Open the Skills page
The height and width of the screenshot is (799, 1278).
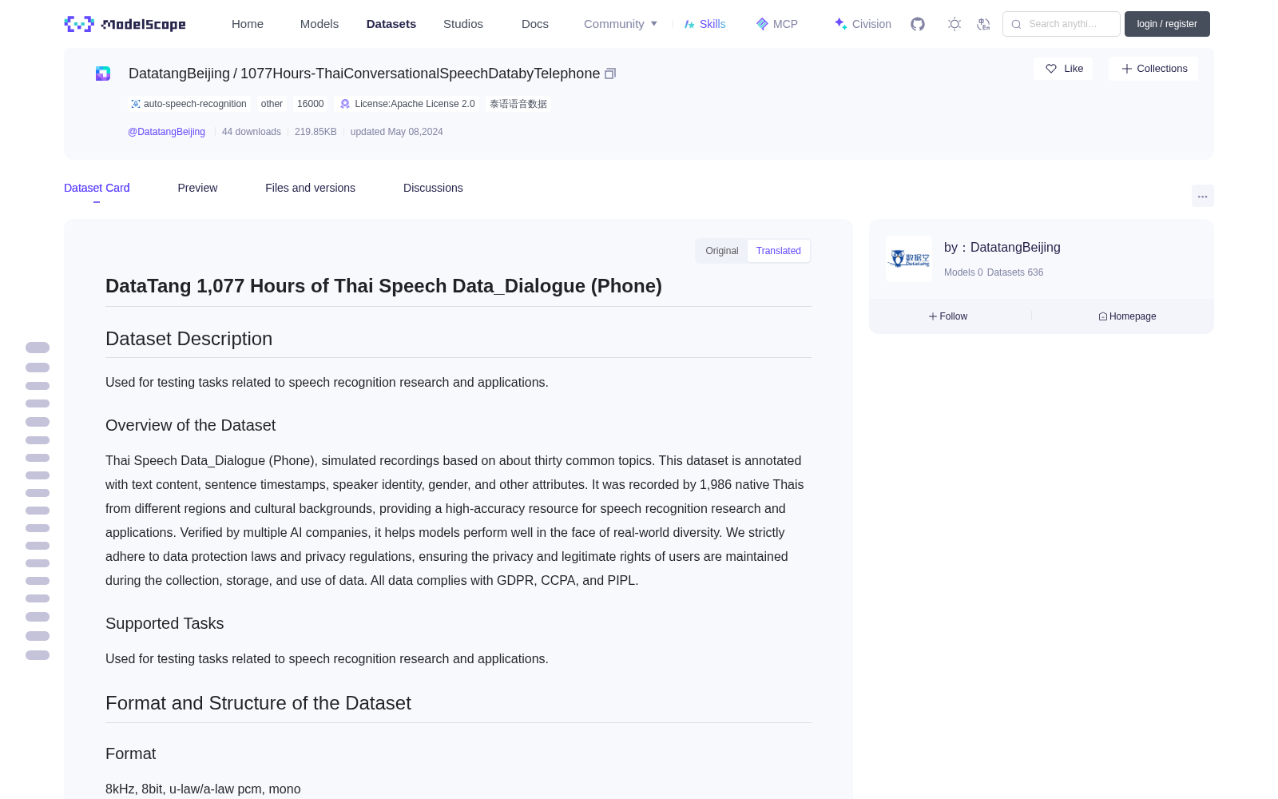click(x=704, y=24)
